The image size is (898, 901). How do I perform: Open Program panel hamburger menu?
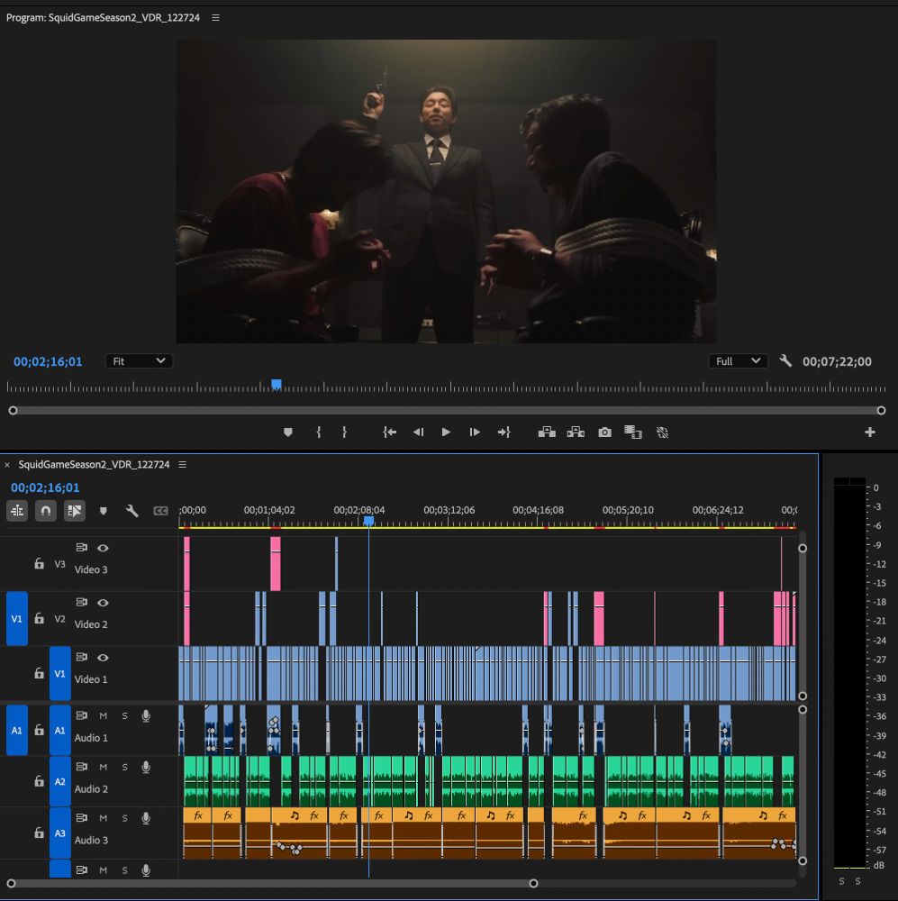215,18
